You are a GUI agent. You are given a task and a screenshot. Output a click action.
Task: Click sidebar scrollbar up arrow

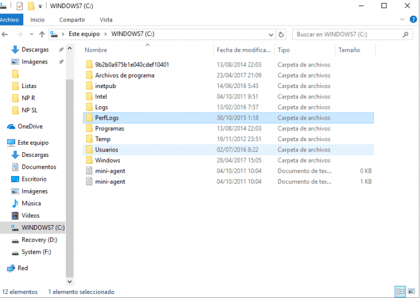69,48
